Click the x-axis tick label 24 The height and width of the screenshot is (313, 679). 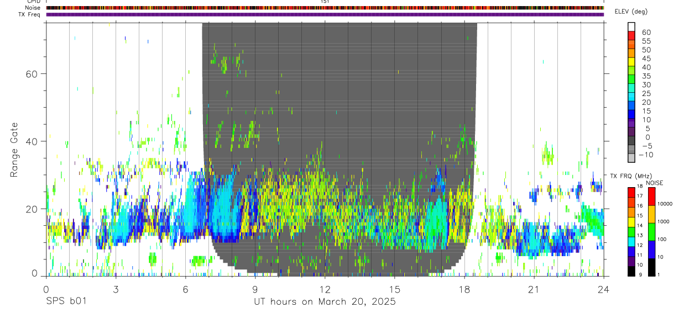coord(603,289)
